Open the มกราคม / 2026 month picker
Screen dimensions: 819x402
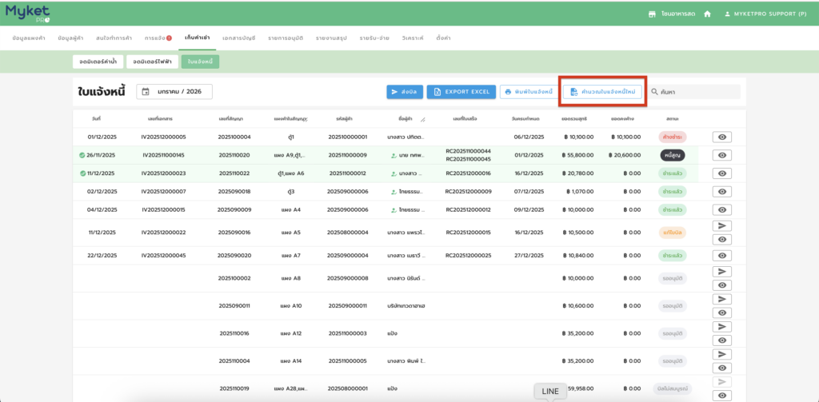pos(174,92)
